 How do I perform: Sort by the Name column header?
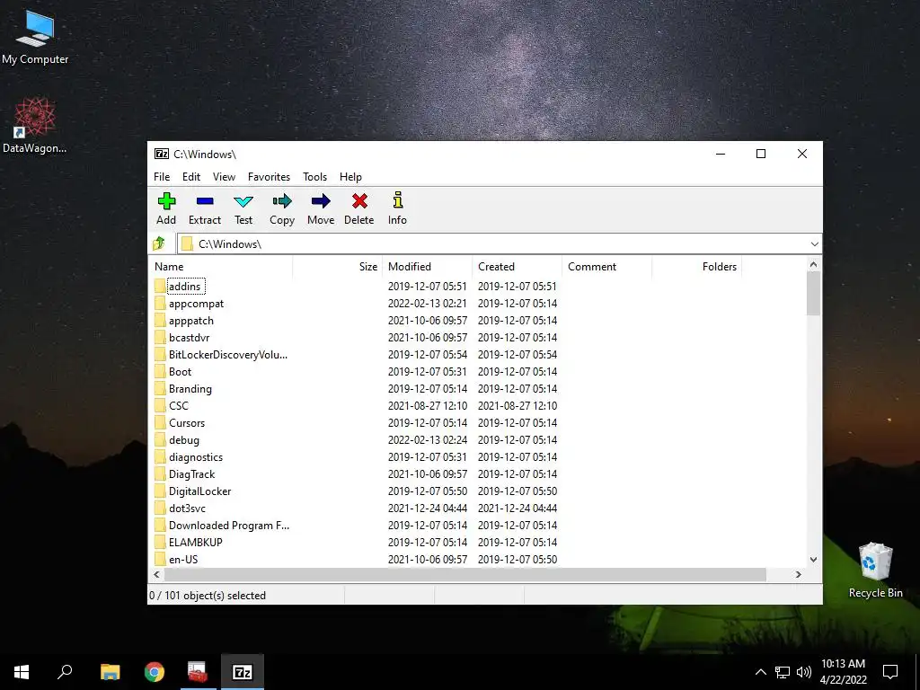click(221, 266)
